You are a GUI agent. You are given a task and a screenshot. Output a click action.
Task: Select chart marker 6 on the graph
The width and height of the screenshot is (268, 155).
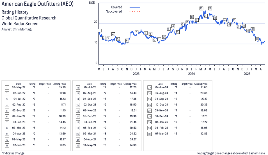127,41
